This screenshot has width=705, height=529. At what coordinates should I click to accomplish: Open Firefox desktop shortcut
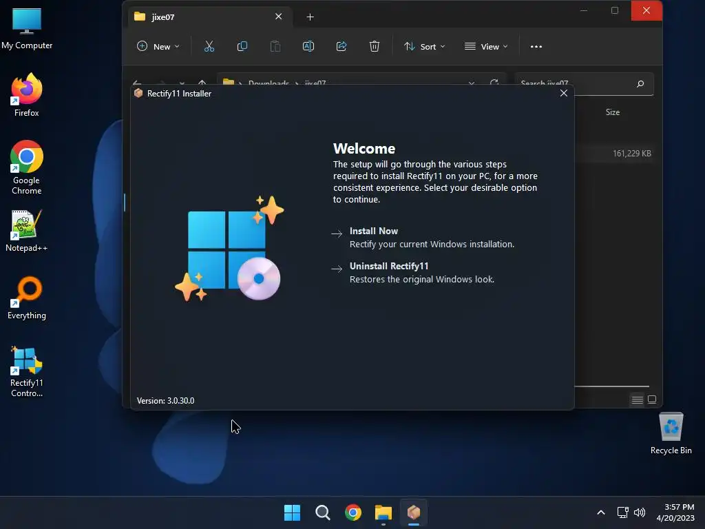pos(27,95)
